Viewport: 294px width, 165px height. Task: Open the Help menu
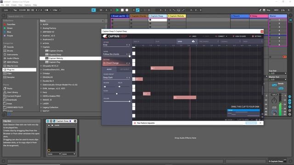pyautogui.click(x=35, y=5)
